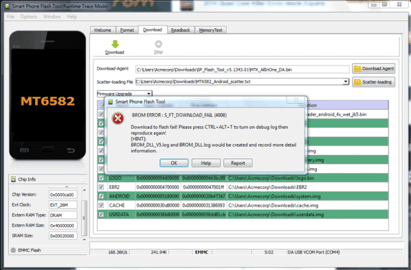Image resolution: width=411 pixels, height=270 pixels.
Task: Click the 5:02 elapsed time status
Action: (269, 252)
